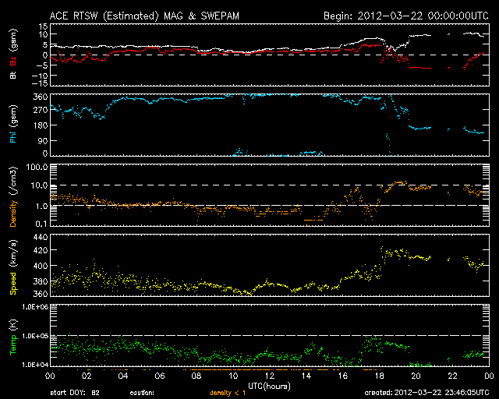Click the 16 hour label on time axis
499x399 pixels.
pos(343,376)
